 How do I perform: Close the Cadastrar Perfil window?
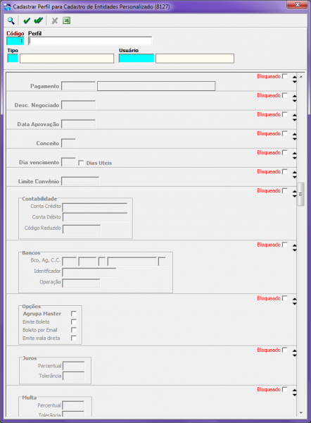[297, 5]
